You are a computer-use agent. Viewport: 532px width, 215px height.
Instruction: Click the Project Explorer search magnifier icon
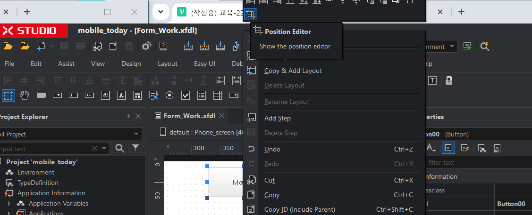[120, 148]
